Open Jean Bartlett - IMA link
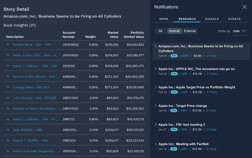This screenshot has width=252, height=158. pyautogui.click(x=28, y=130)
